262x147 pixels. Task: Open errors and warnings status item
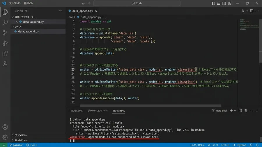(x=31, y=145)
